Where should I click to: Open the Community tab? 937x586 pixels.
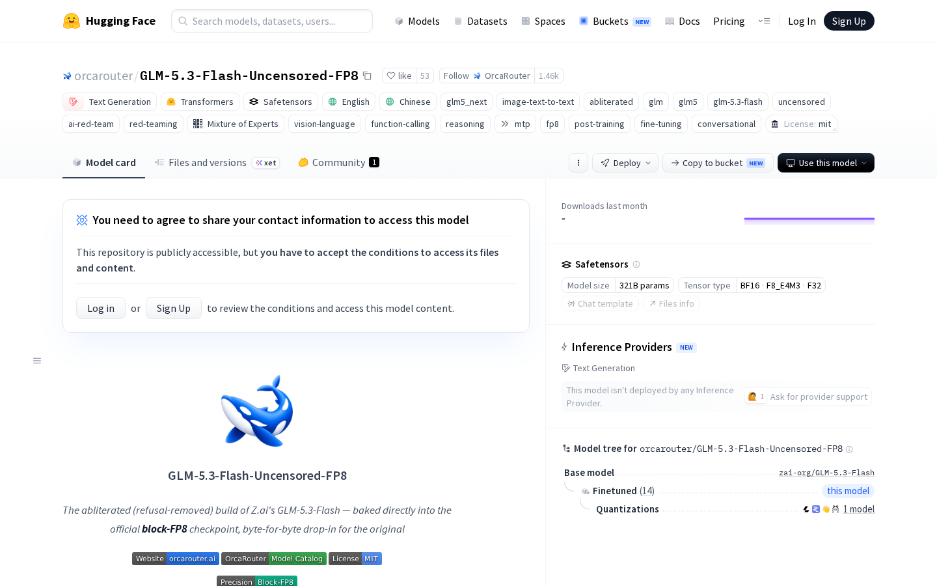(338, 163)
